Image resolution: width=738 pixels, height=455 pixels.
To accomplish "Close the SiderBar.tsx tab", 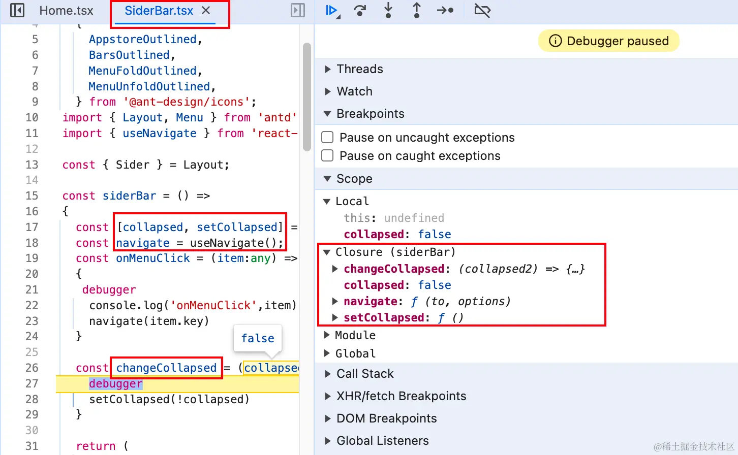I will 206,10.
